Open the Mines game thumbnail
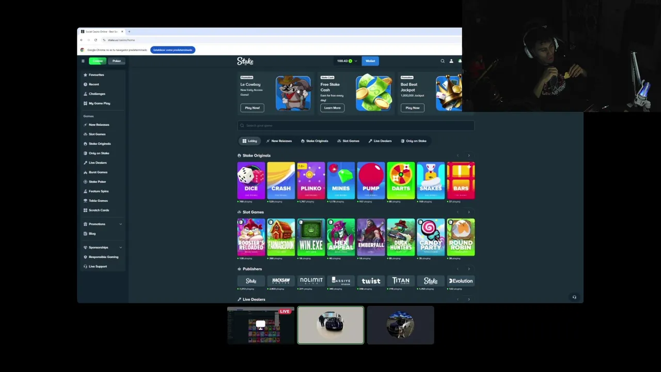 click(341, 181)
